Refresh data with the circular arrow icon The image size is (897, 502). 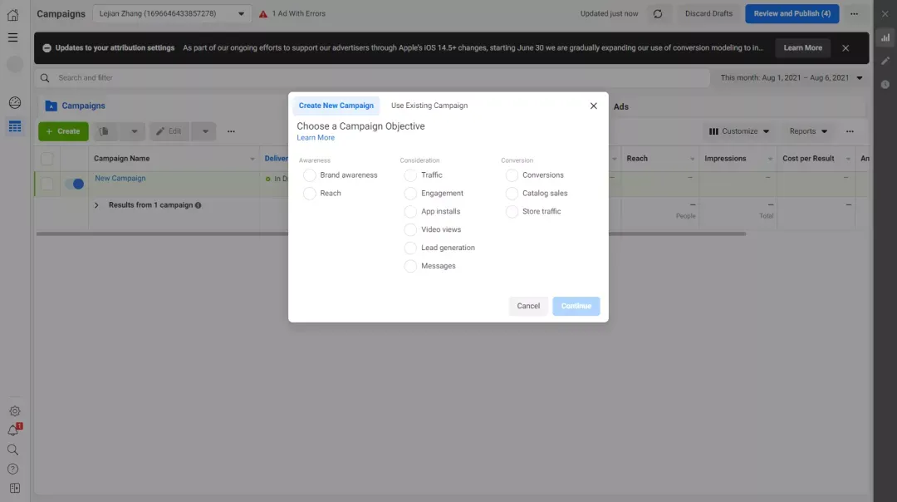[x=658, y=14]
